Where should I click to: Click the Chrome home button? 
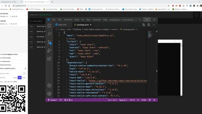[x=9, y=6]
